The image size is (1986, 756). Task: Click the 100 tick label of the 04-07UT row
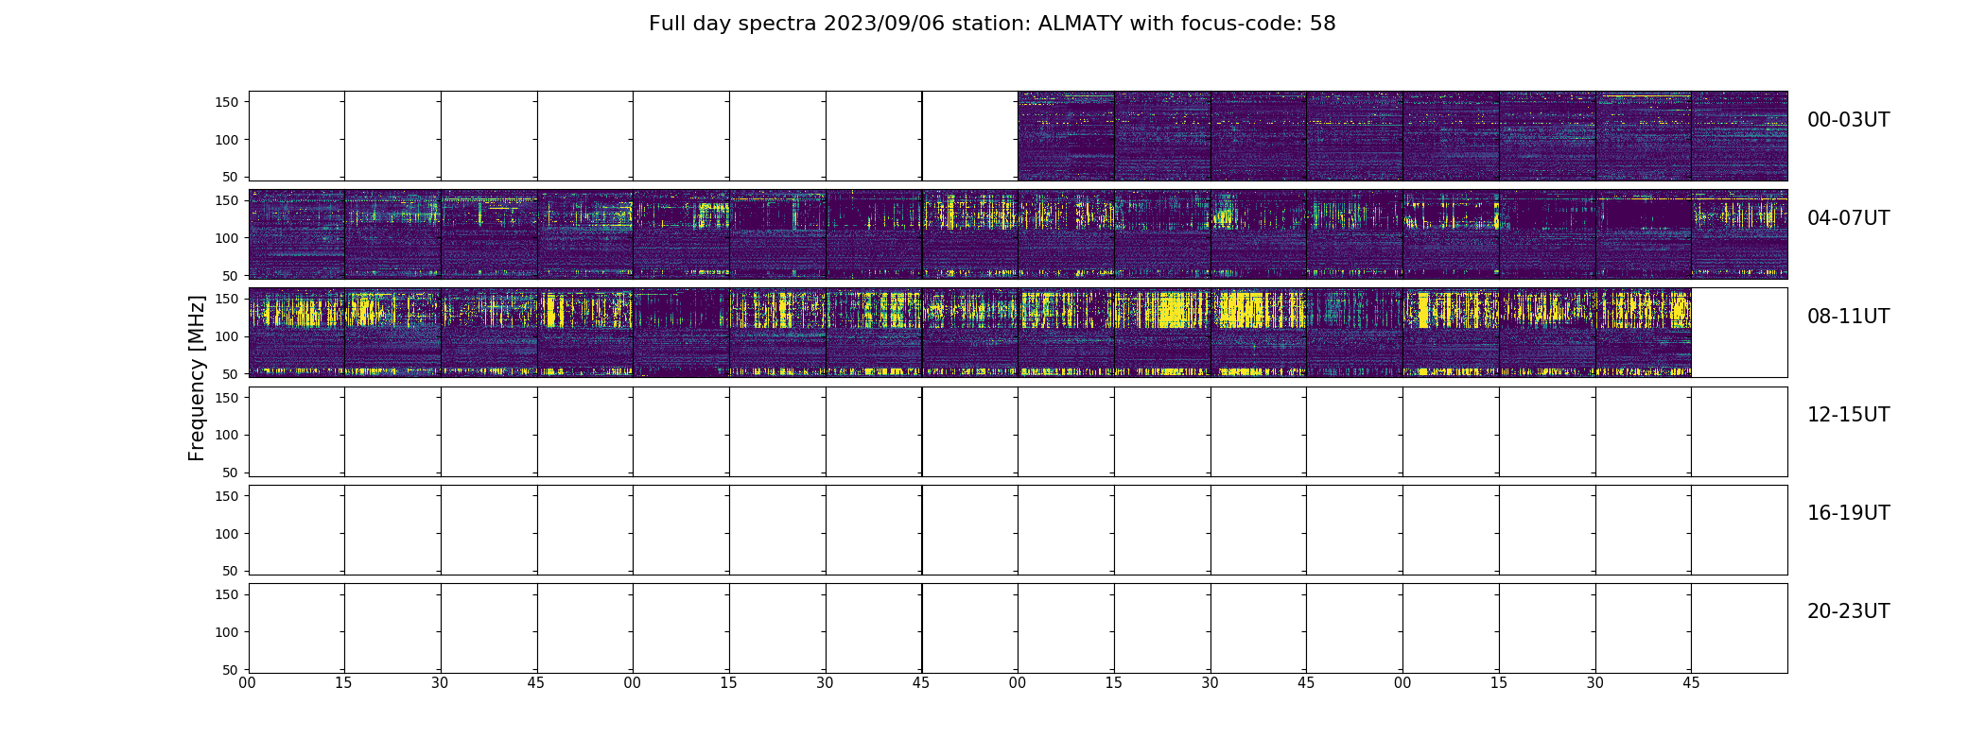pyautogui.click(x=227, y=238)
